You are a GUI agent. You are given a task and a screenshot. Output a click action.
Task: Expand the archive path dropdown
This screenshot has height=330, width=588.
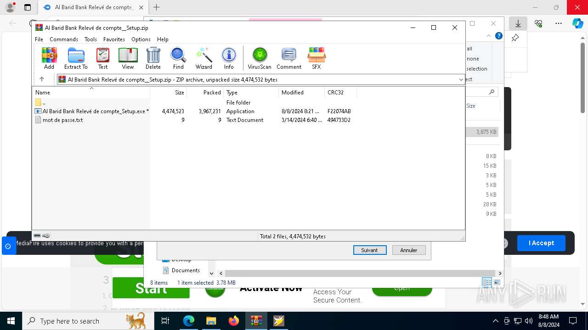click(461, 79)
